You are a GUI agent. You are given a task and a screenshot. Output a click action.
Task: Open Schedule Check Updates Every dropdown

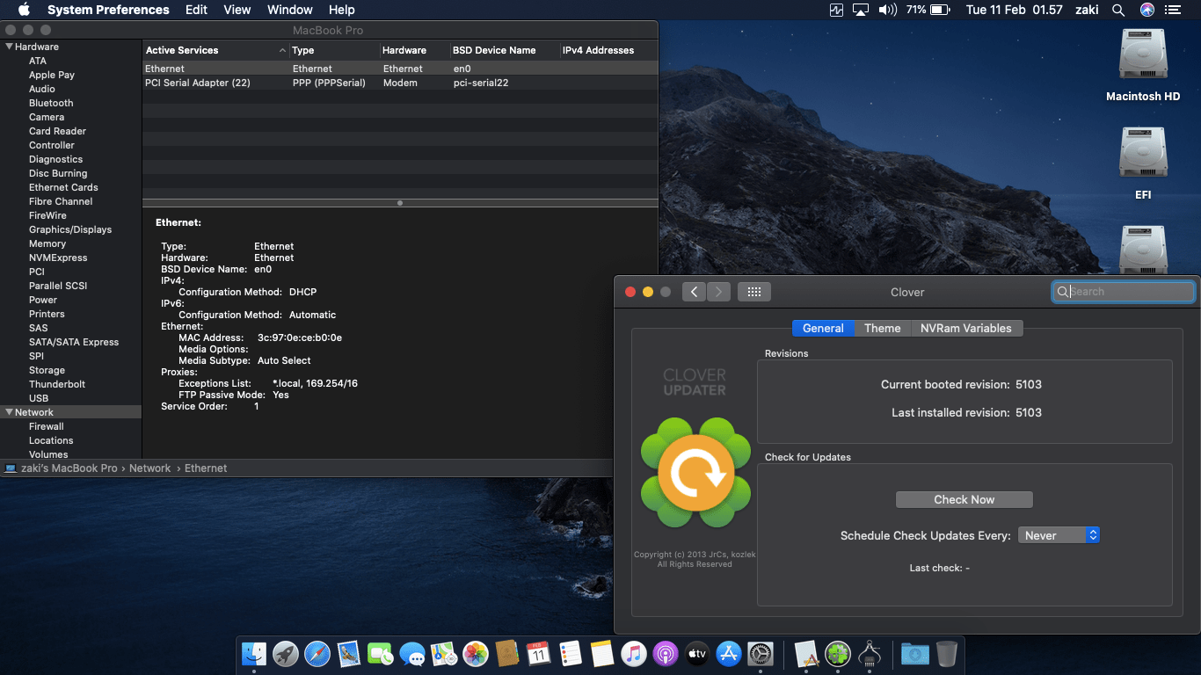click(x=1059, y=535)
